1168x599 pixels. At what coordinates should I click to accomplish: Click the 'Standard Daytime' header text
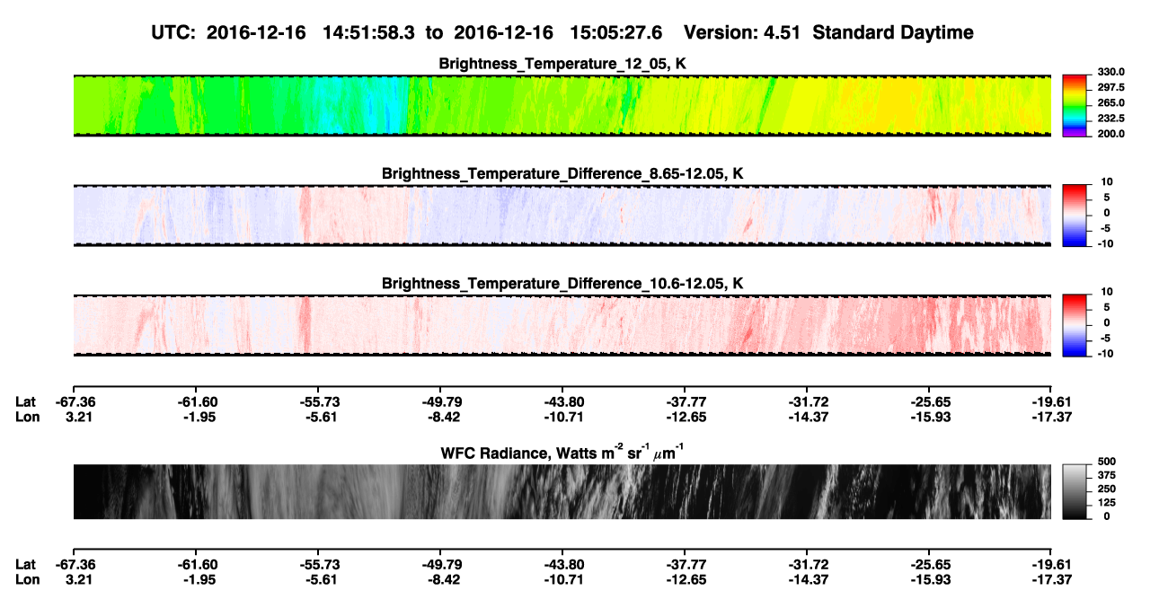click(892, 33)
